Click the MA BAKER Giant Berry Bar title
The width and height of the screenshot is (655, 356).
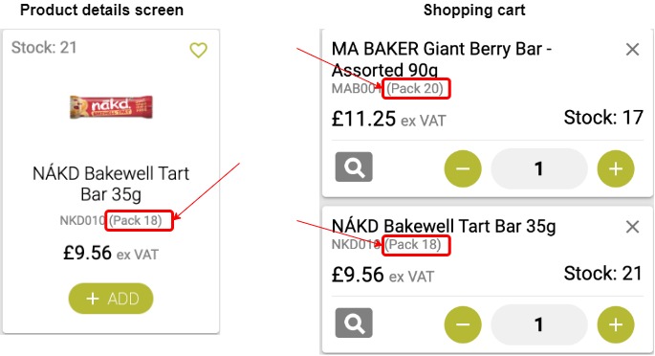click(x=442, y=59)
